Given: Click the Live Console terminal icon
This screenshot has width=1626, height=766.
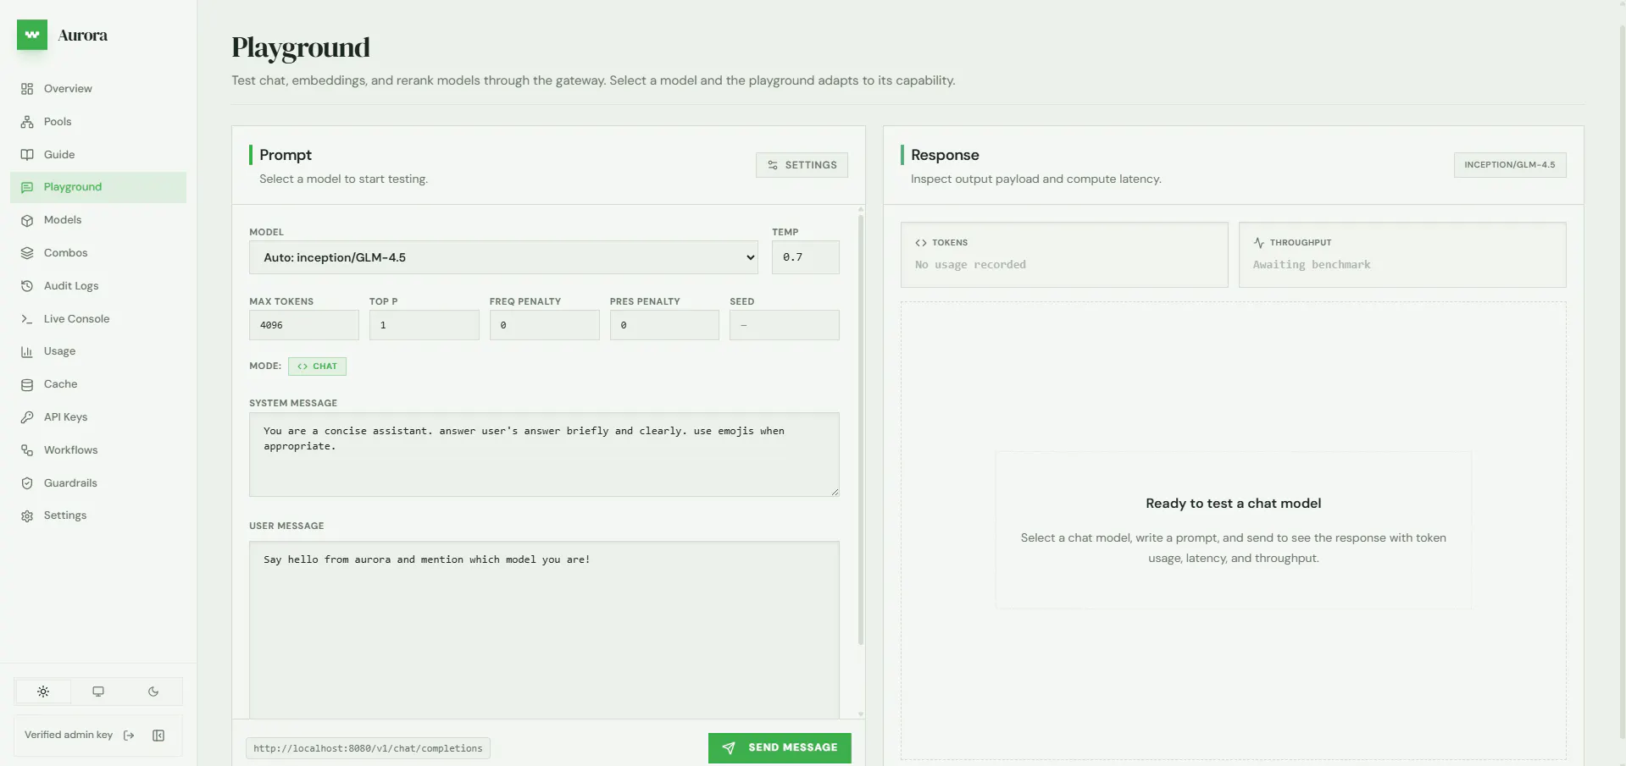Looking at the screenshot, I should click(x=27, y=319).
